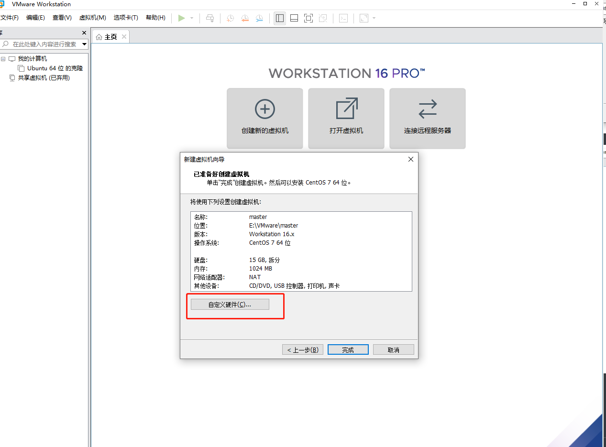
Task: Click the 1024 MB memory value
Action: tap(261, 269)
